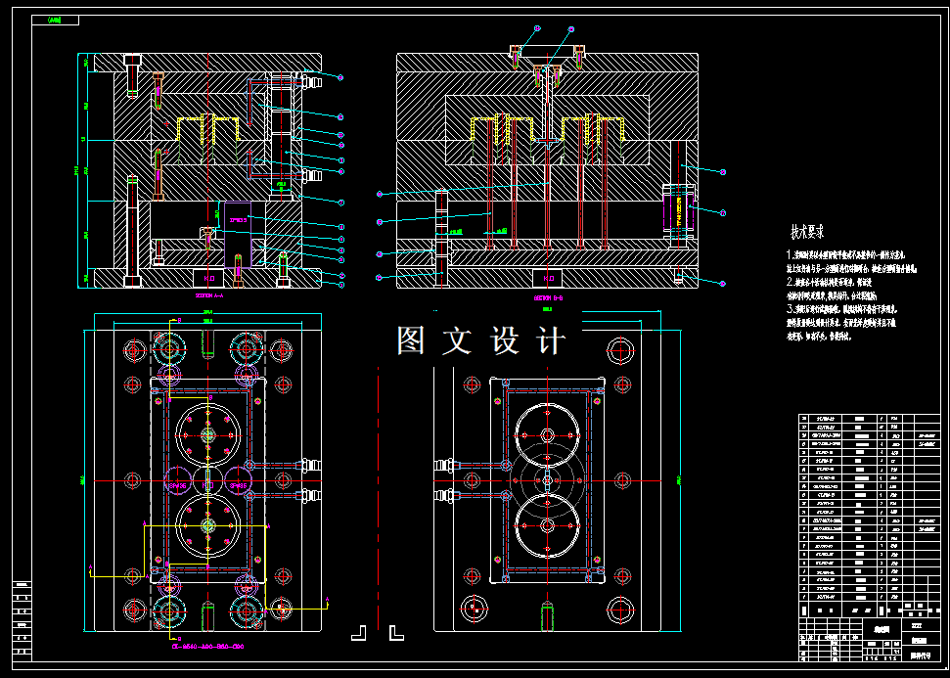950x678 pixels.
Task: Select right SP#35 circle in left plan view
Action: tap(238, 480)
